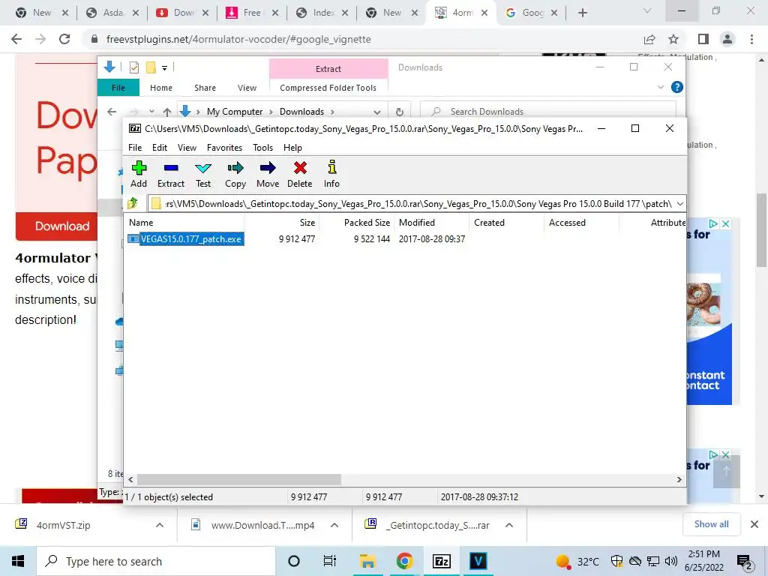Open options for _Getintopc.today rar download
This screenshot has width=768, height=576.
tap(509, 525)
